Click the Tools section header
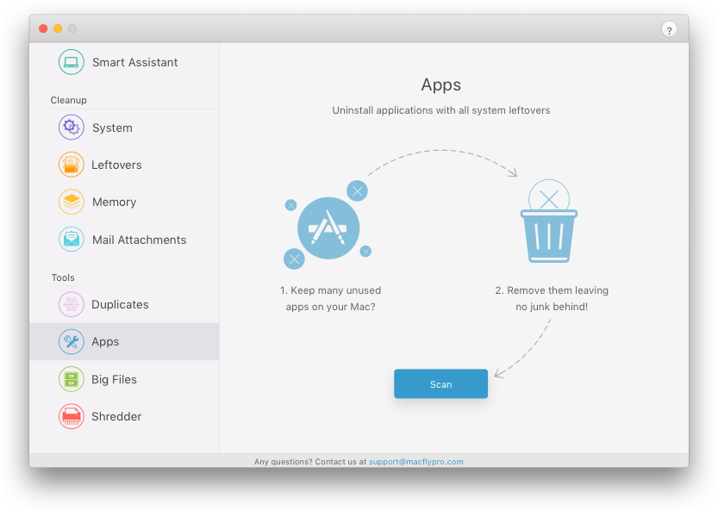718x511 pixels. (62, 277)
